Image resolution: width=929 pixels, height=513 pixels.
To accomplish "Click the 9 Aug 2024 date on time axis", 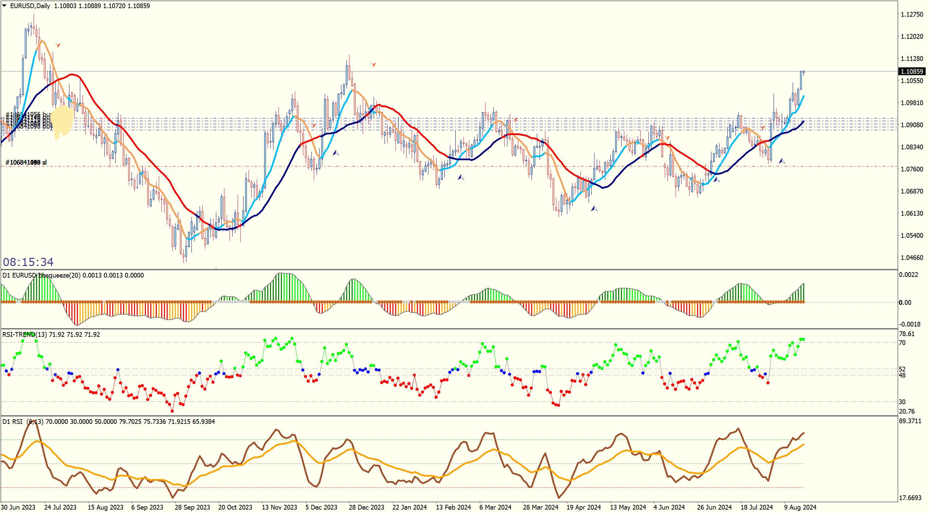I will point(799,507).
